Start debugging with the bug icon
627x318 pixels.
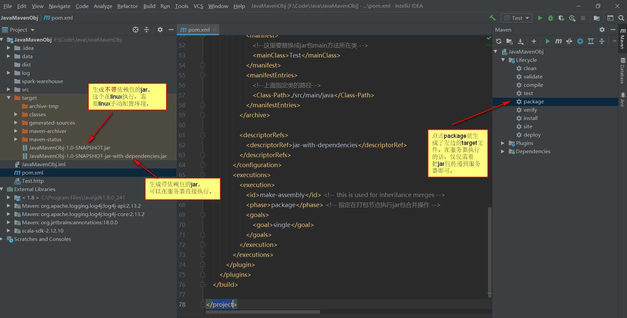click(x=551, y=18)
